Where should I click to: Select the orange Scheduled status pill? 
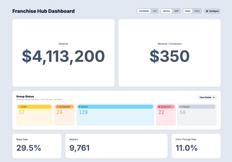pos(64,106)
